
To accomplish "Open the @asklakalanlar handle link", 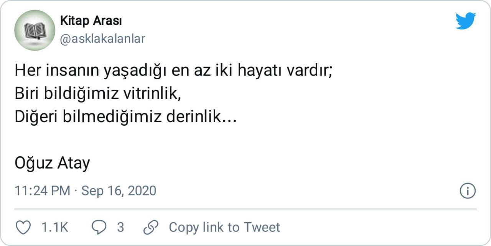I will coord(102,39).
